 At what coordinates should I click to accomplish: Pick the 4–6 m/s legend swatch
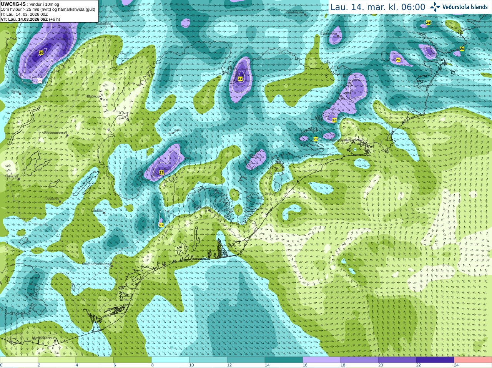tap(95, 360)
